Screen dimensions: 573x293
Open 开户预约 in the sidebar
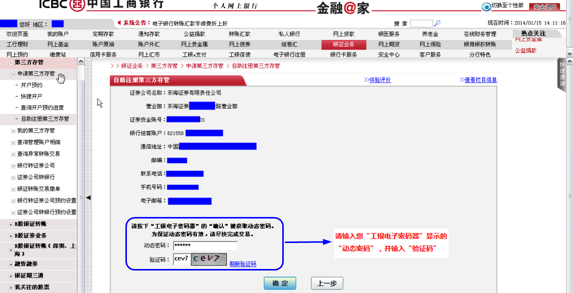click(x=31, y=85)
